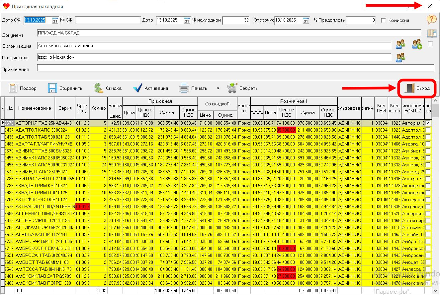440x295 pixels.
Task: Uncheck the АВТОРИЯ ТАБ row checkbox
Action: tap(428, 123)
